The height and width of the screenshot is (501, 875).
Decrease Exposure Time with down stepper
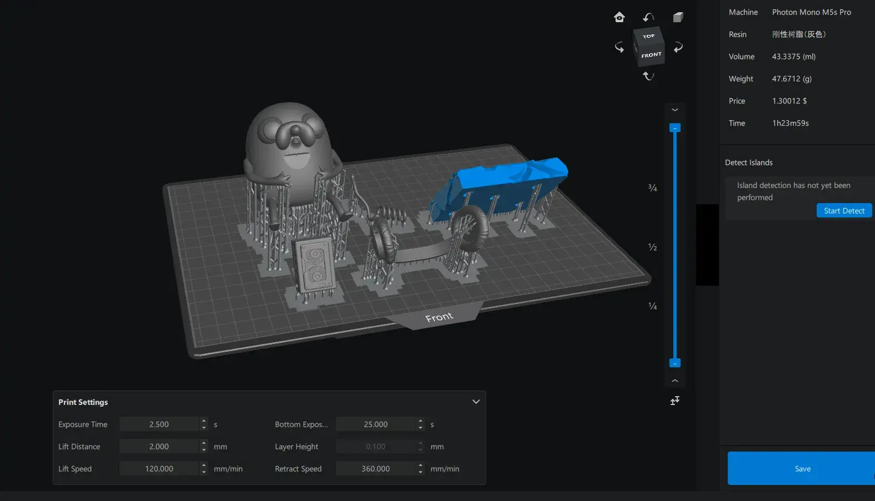click(204, 428)
